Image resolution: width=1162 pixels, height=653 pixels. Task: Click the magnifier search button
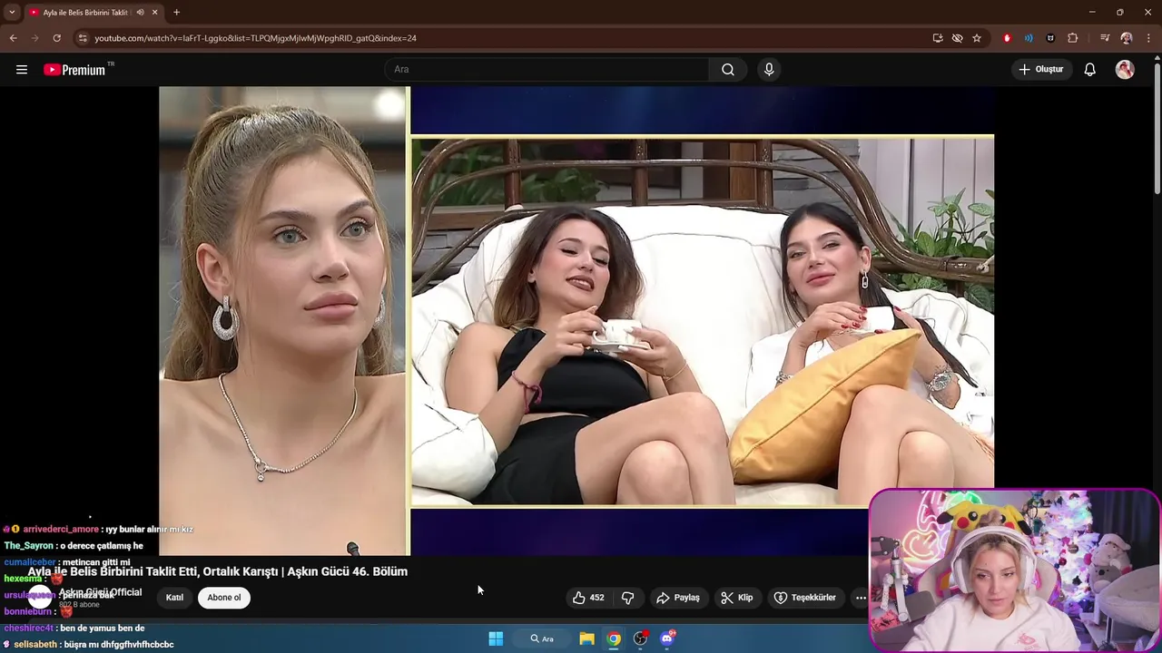pos(728,70)
